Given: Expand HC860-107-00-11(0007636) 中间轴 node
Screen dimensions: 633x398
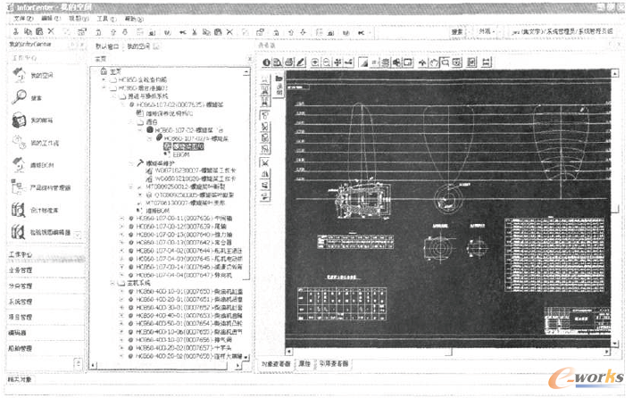Looking at the screenshot, I should point(121,219).
